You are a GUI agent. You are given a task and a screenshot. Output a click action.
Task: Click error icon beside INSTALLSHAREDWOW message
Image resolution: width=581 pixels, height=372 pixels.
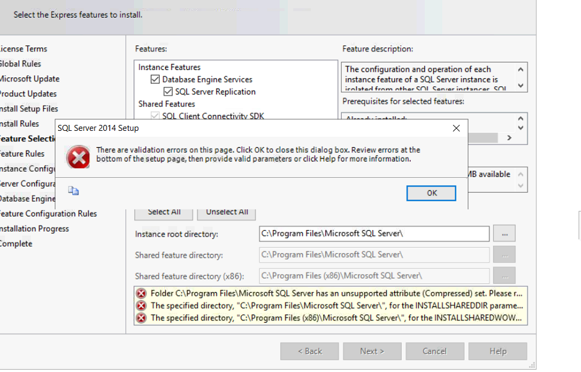coord(141,318)
